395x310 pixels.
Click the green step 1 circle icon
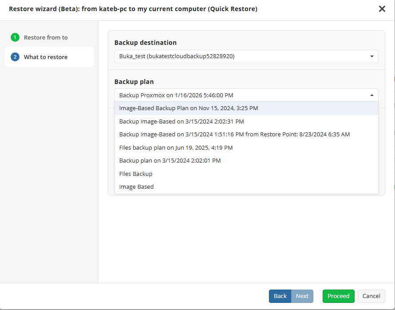15,37
